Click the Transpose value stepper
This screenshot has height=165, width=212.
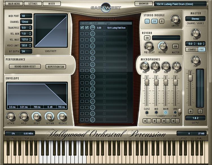tap(30, 28)
